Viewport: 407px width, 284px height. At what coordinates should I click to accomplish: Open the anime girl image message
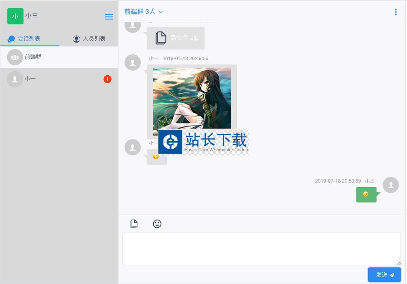[192, 102]
